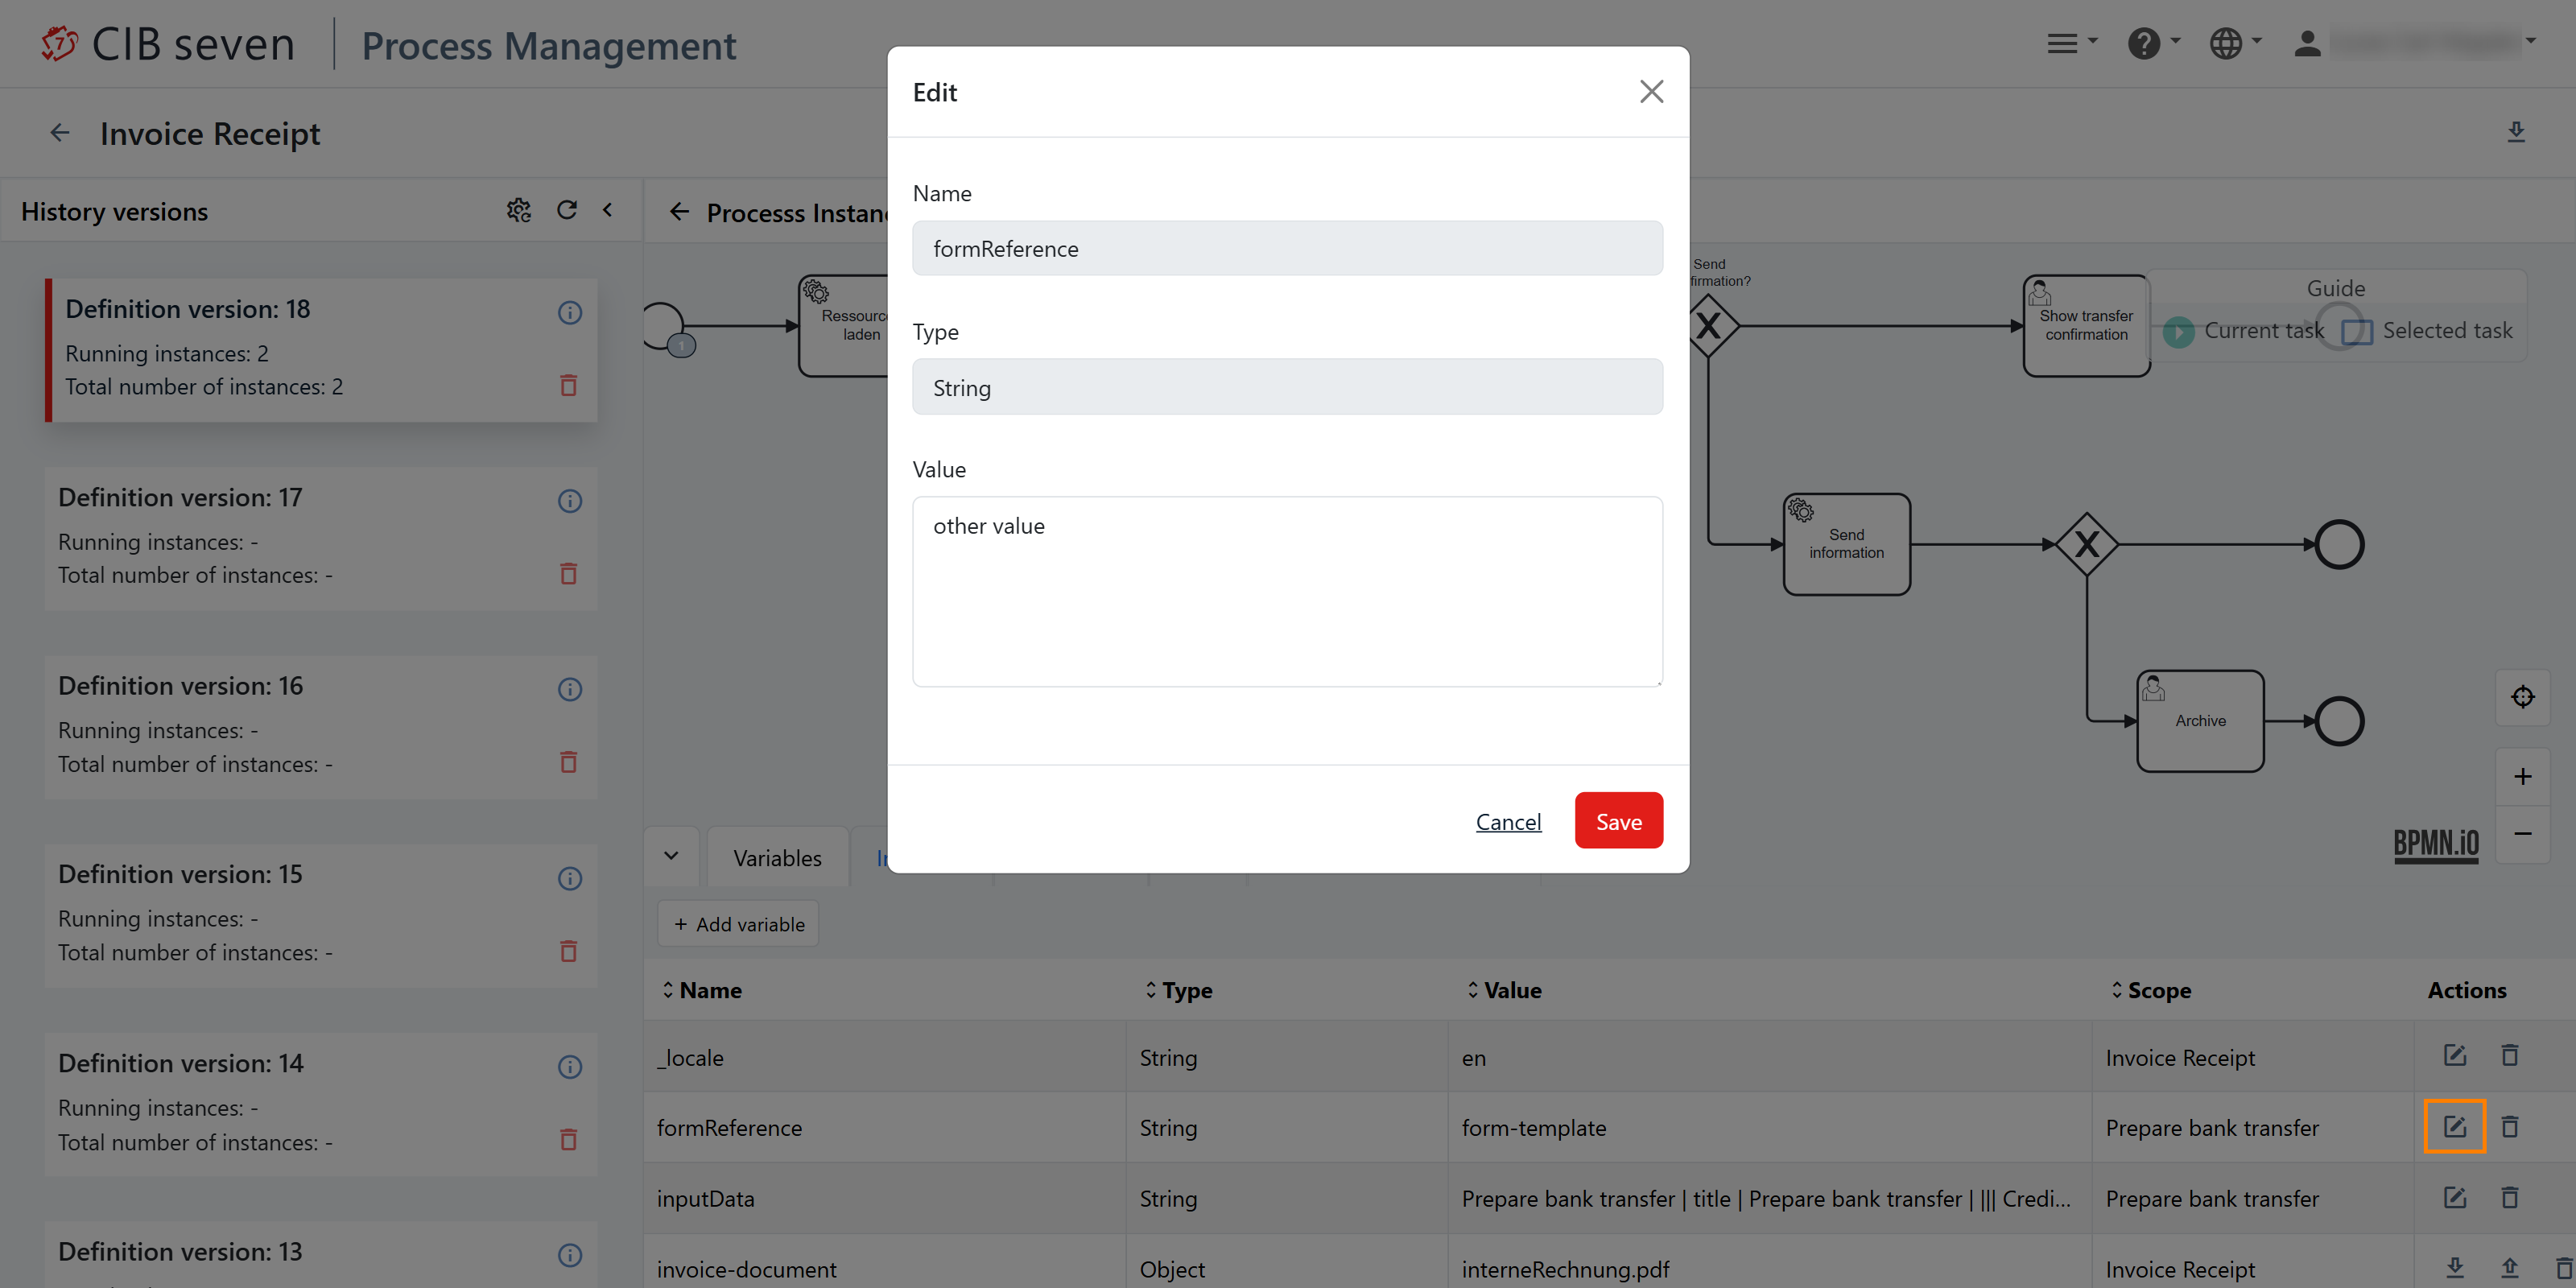Open the language globe dropdown
The height and width of the screenshot is (1288, 2576).
pos(2233,43)
